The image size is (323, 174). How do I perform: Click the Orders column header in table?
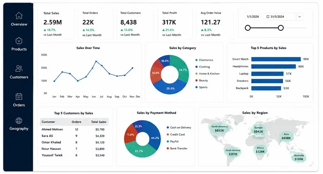[x=77, y=122]
